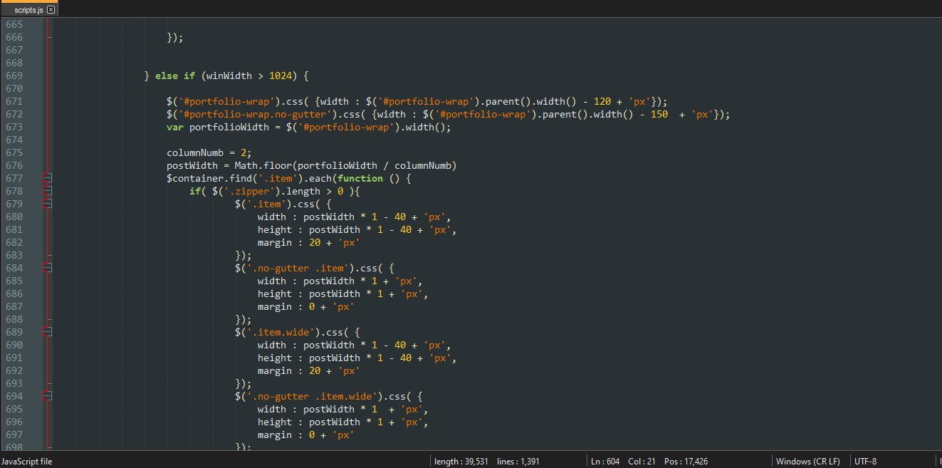Click line number 683 in the gutter
Screen dimensions: 942x468
coord(14,255)
